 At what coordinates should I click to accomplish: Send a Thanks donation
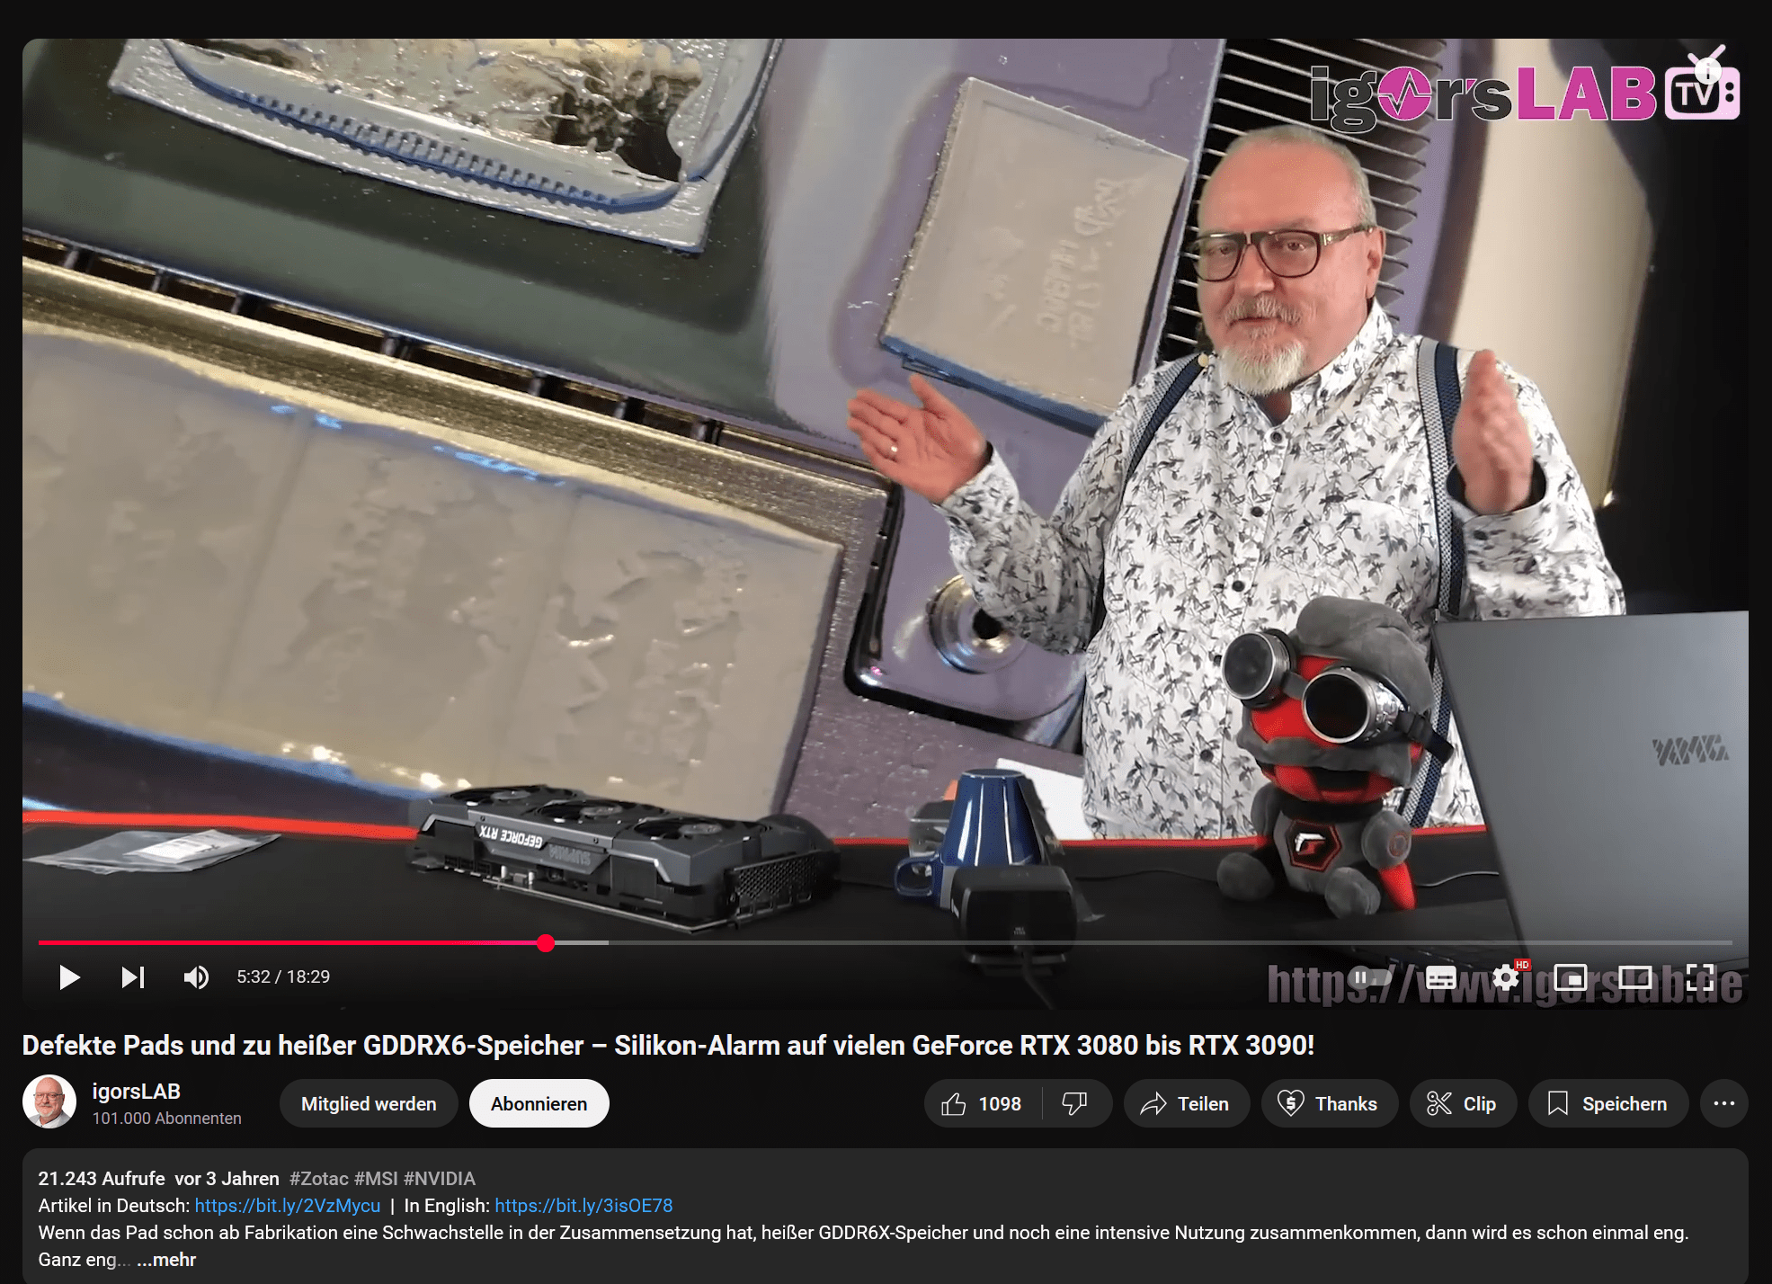click(1329, 1103)
